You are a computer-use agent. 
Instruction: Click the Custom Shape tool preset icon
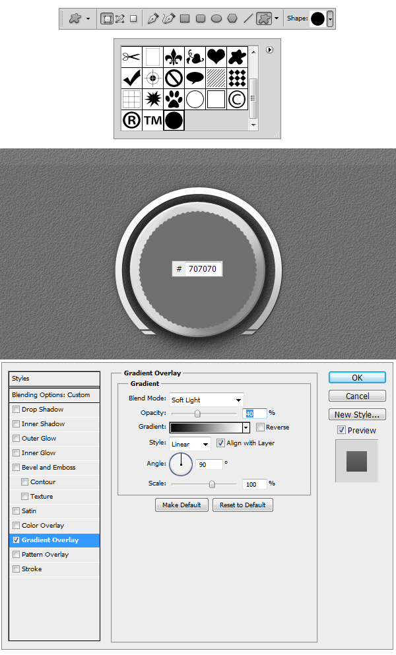click(75, 18)
